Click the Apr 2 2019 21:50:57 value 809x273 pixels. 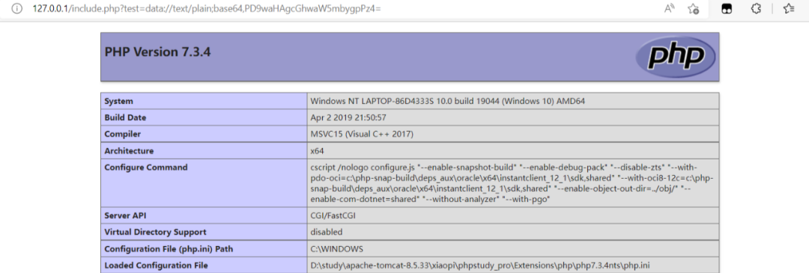click(x=348, y=117)
